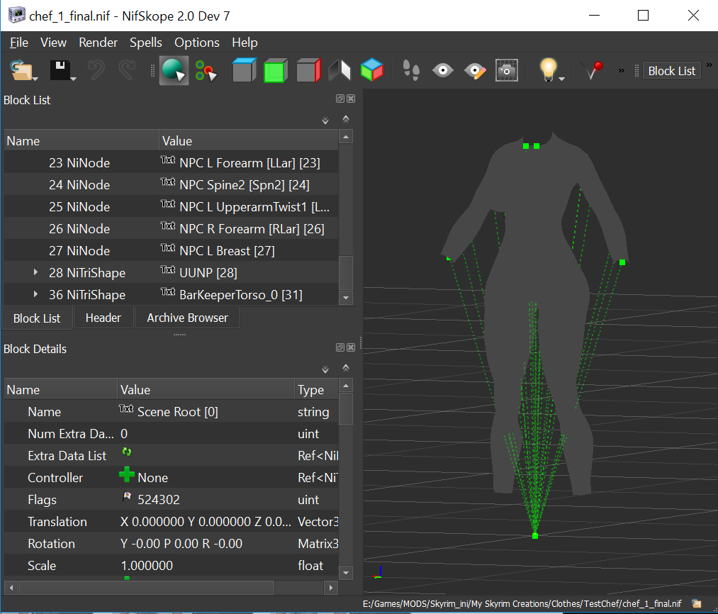The width and height of the screenshot is (718, 614).
Task: Open the Spells menu
Action: [x=145, y=43]
